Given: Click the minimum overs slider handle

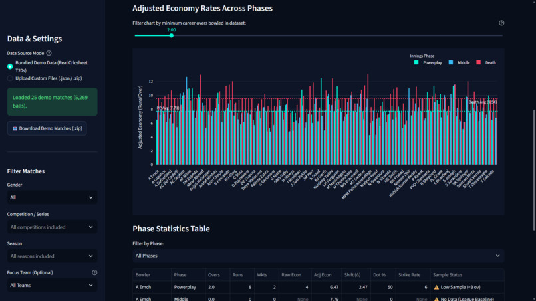Looking at the screenshot, I should [x=172, y=35].
